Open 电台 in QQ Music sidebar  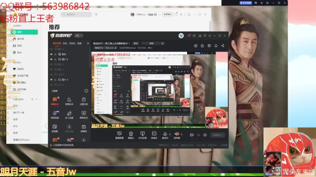[17, 53]
